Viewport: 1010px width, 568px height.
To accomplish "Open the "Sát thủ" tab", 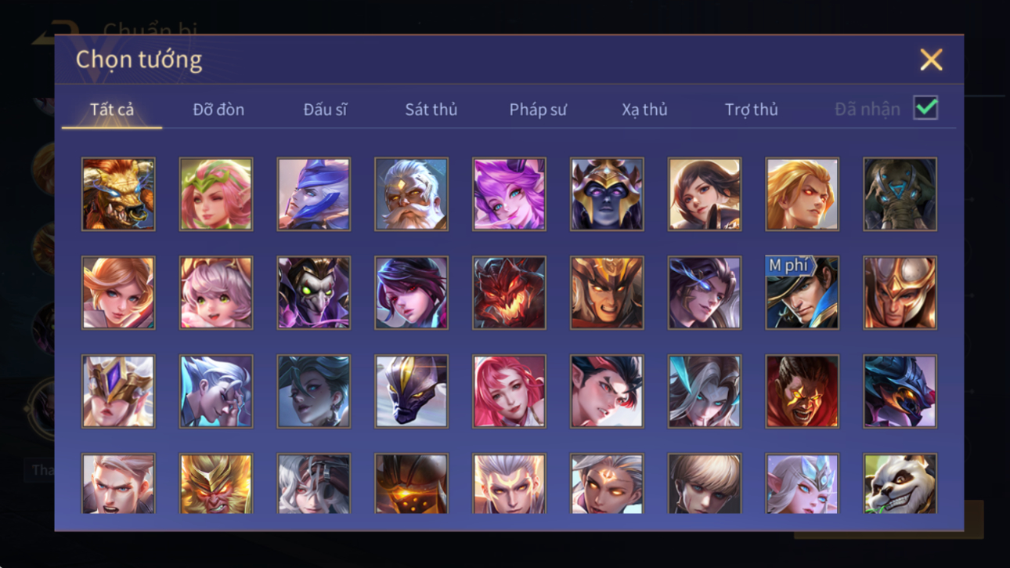I will pos(431,110).
